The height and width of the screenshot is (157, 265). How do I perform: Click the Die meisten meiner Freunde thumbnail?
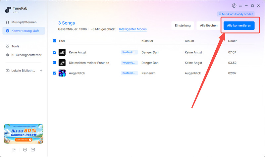tap(62, 63)
